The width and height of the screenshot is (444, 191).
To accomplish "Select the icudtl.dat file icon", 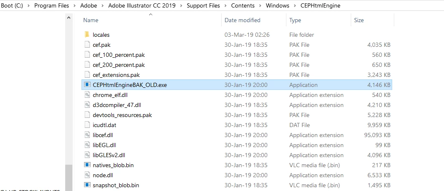I will click(x=87, y=125).
